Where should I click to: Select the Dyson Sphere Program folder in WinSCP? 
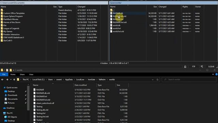pyautogui.click(x=13, y=16)
